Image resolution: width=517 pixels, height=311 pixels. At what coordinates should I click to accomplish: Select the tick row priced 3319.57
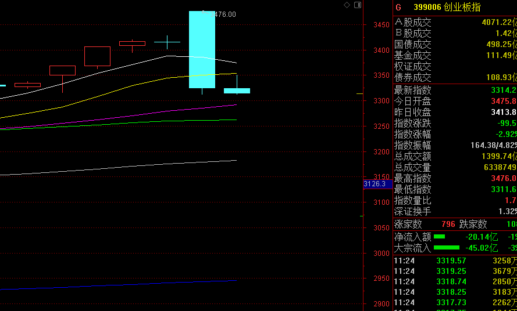click(x=455, y=261)
